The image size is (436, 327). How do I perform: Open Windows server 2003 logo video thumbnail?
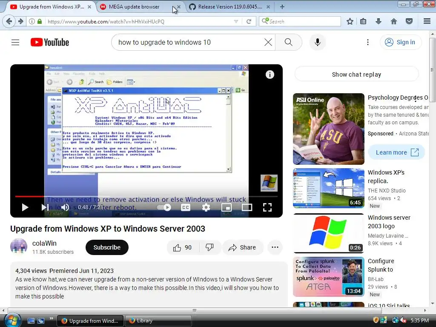(x=328, y=233)
